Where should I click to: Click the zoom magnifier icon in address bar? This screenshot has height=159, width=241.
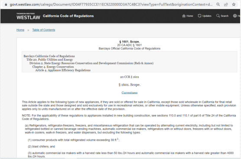218,4
